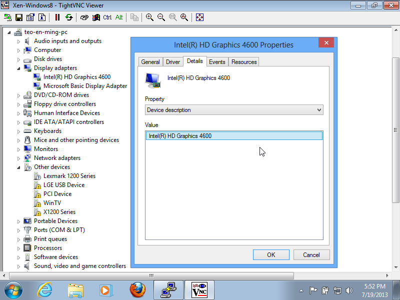The image size is (400, 300).
Task: Toggle the Ctrl key button
Action: pyautogui.click(x=107, y=17)
